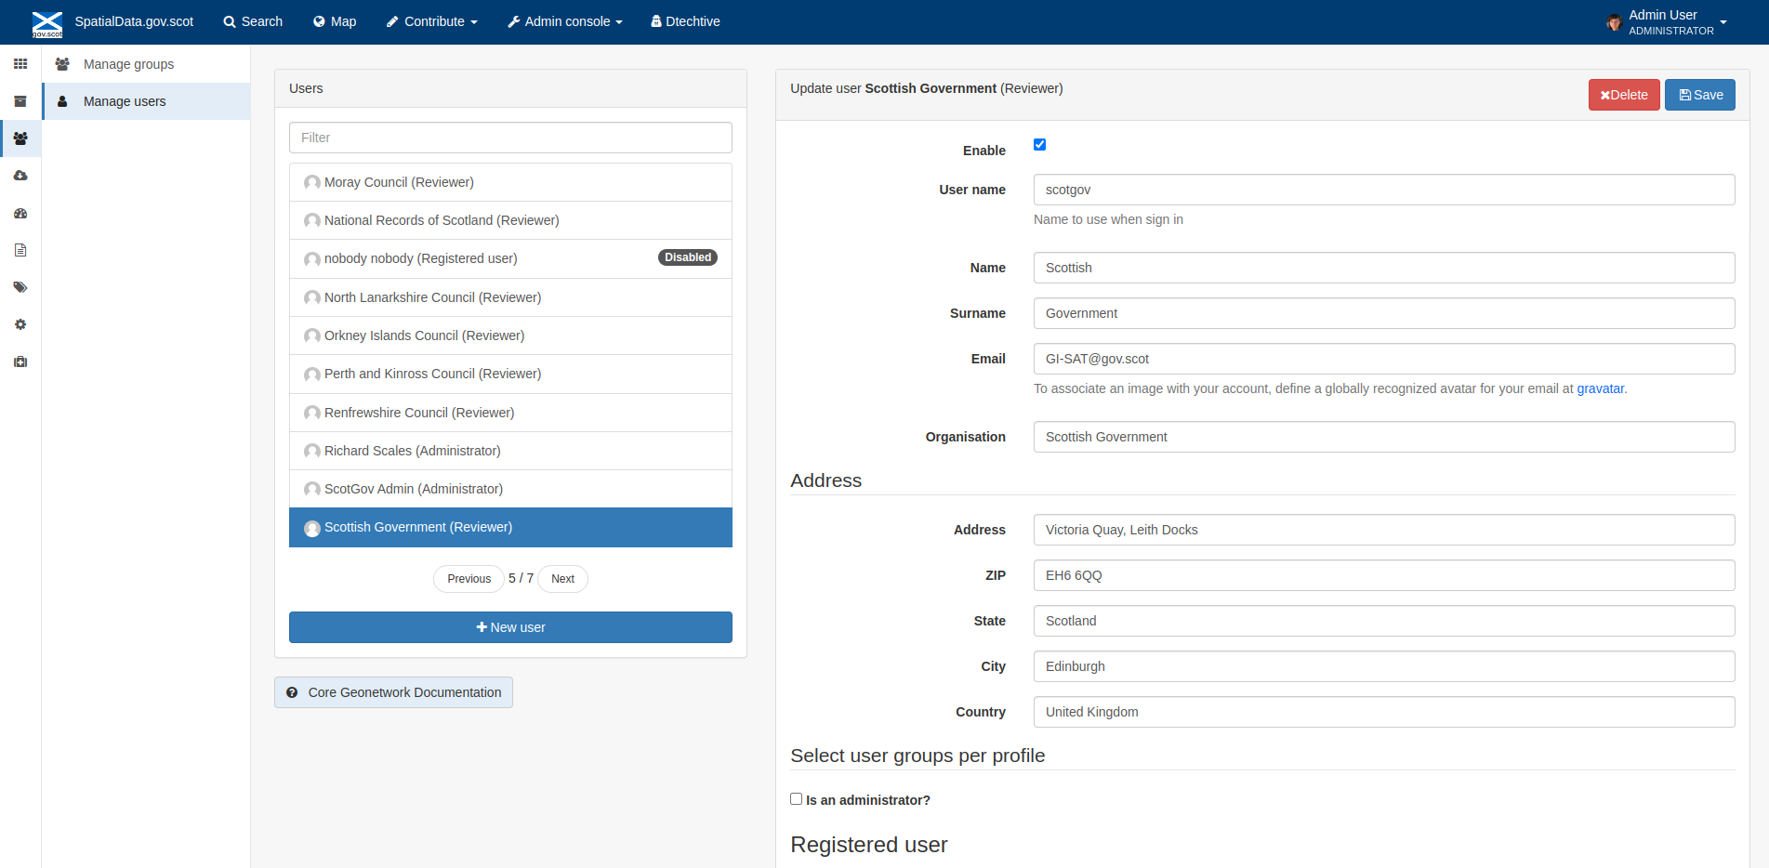Click the help icon beside Core Geonetwork Documentation

coord(292,692)
